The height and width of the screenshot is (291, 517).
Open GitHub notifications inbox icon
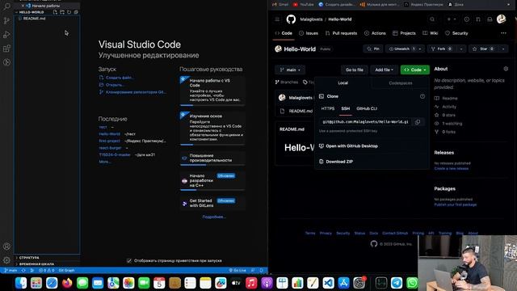[490, 19]
